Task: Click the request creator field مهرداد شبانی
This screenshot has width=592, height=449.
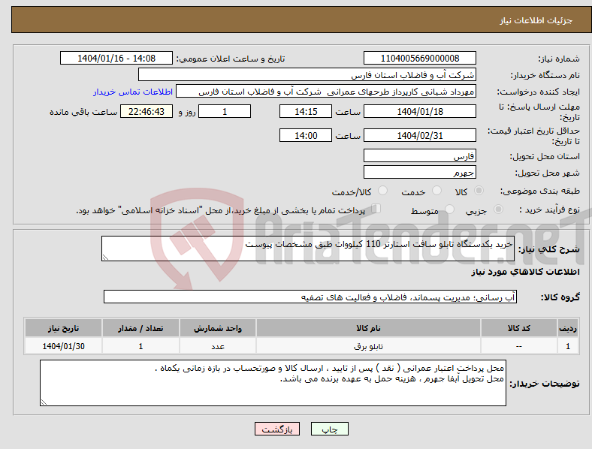Action: click(326, 92)
